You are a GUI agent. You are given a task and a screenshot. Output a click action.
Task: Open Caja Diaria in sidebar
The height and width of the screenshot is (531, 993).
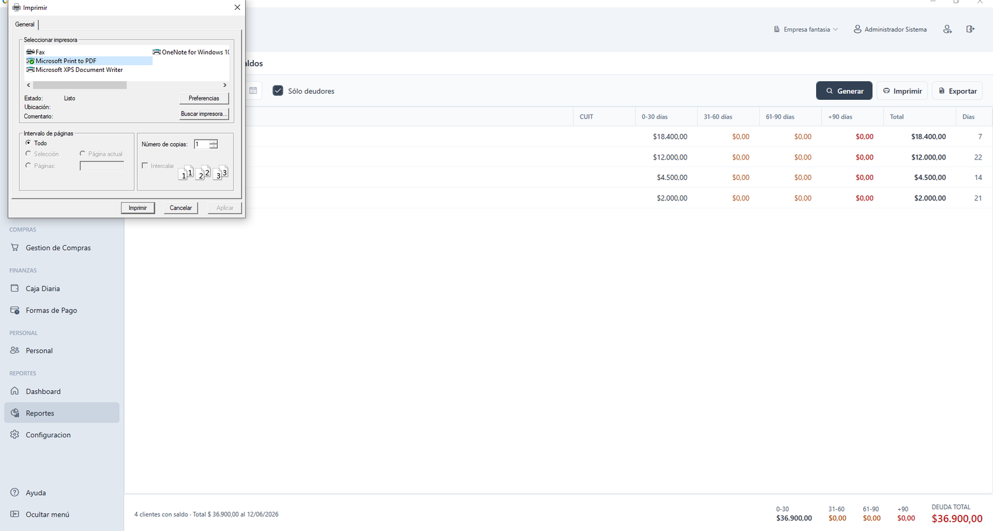pos(61,288)
